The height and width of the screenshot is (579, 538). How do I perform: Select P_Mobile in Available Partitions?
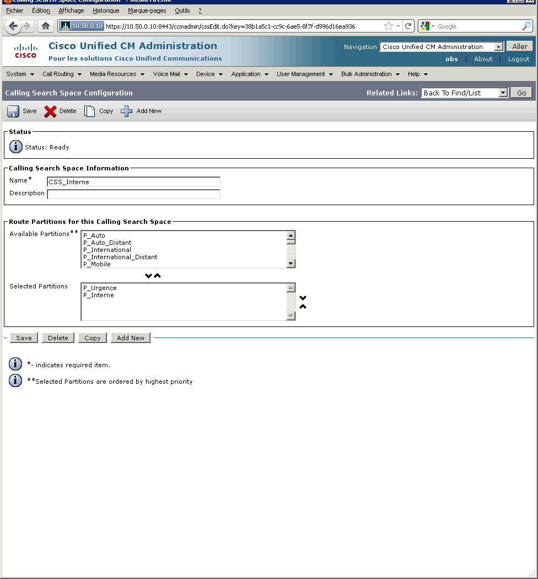(x=184, y=264)
